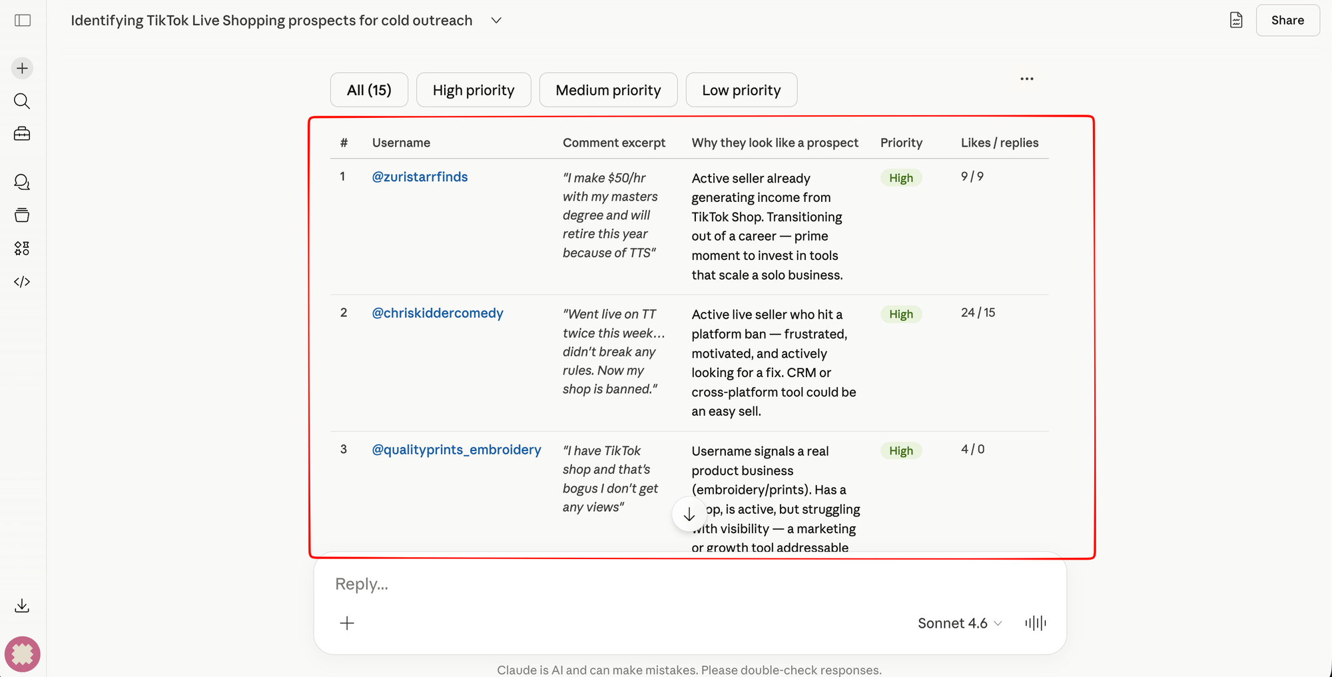Open the Artifacts drawer icon
1332x677 pixels.
coord(22,215)
